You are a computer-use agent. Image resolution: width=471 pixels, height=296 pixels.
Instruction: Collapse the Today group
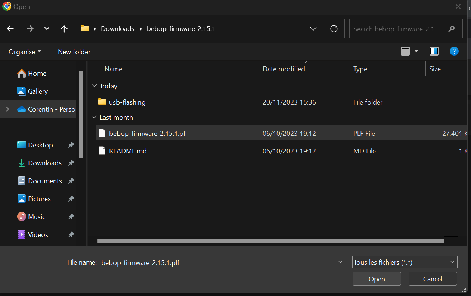tap(94, 86)
